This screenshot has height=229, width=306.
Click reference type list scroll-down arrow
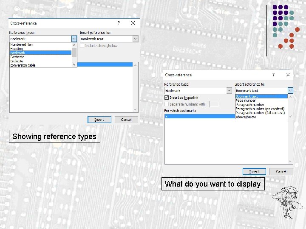74,64
